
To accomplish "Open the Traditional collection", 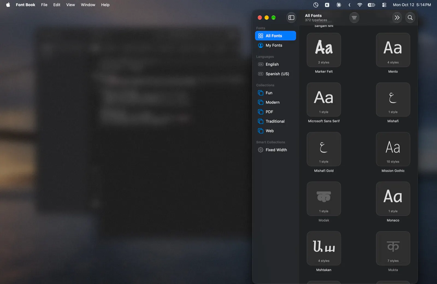I will click(275, 121).
